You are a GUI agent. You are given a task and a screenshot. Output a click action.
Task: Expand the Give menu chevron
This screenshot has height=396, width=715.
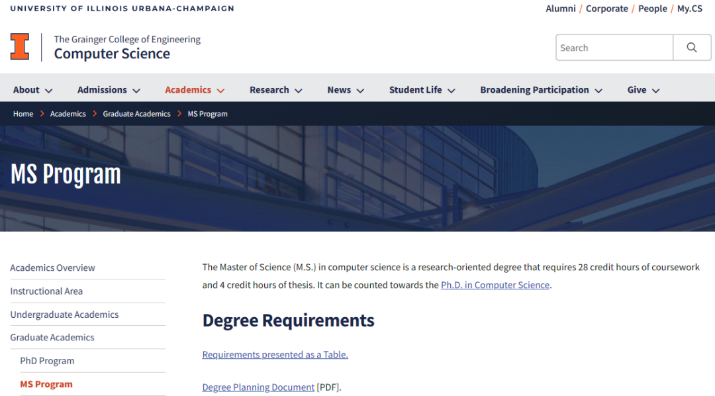click(x=655, y=90)
